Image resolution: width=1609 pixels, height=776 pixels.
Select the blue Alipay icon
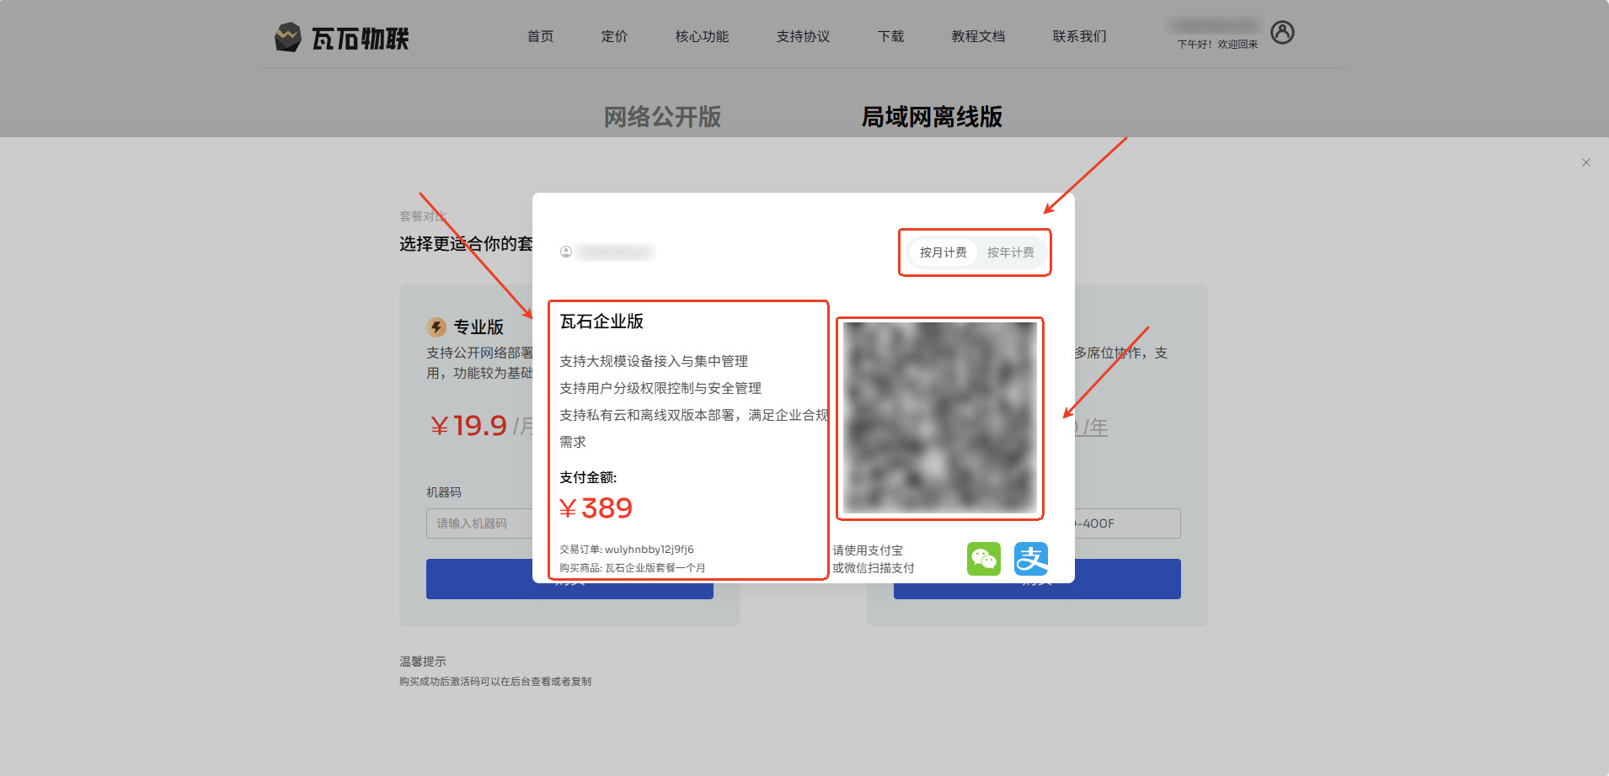coord(1030,559)
